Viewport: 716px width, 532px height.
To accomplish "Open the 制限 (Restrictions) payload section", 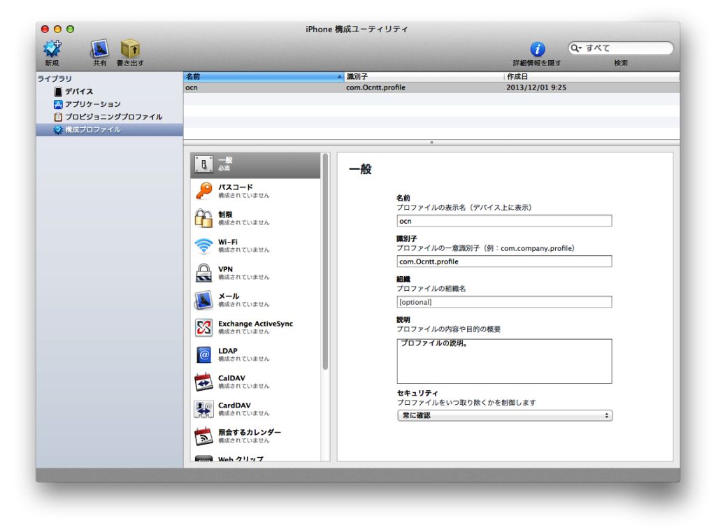I will [x=256, y=218].
